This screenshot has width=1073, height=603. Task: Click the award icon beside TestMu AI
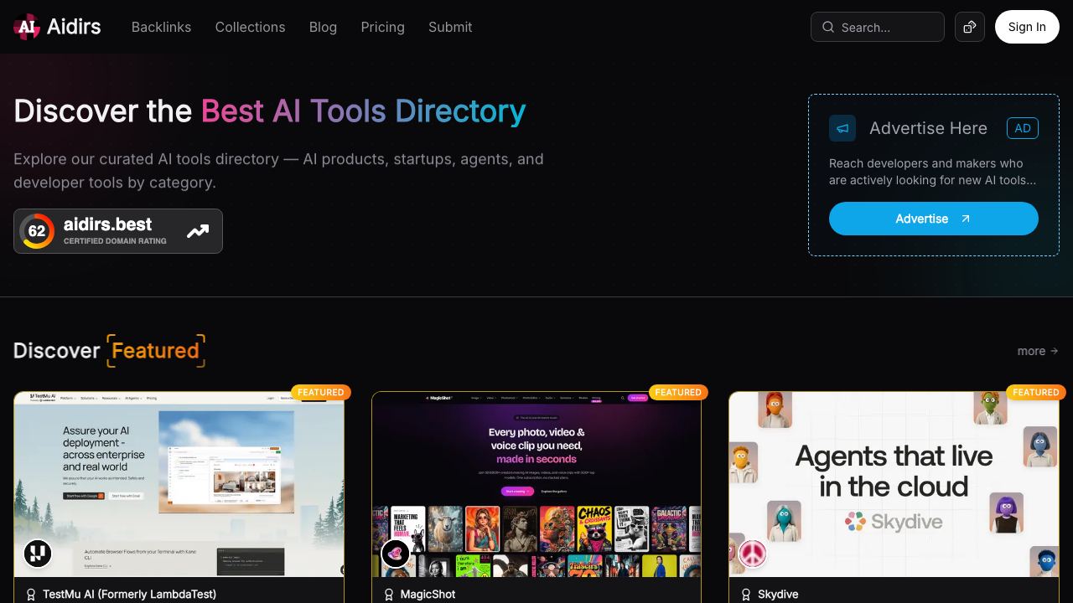(x=31, y=595)
